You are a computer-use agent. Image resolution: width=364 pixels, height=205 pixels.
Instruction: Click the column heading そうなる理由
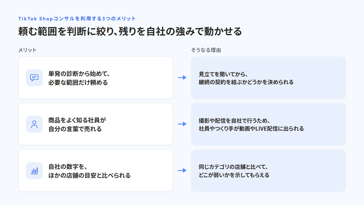(206, 50)
